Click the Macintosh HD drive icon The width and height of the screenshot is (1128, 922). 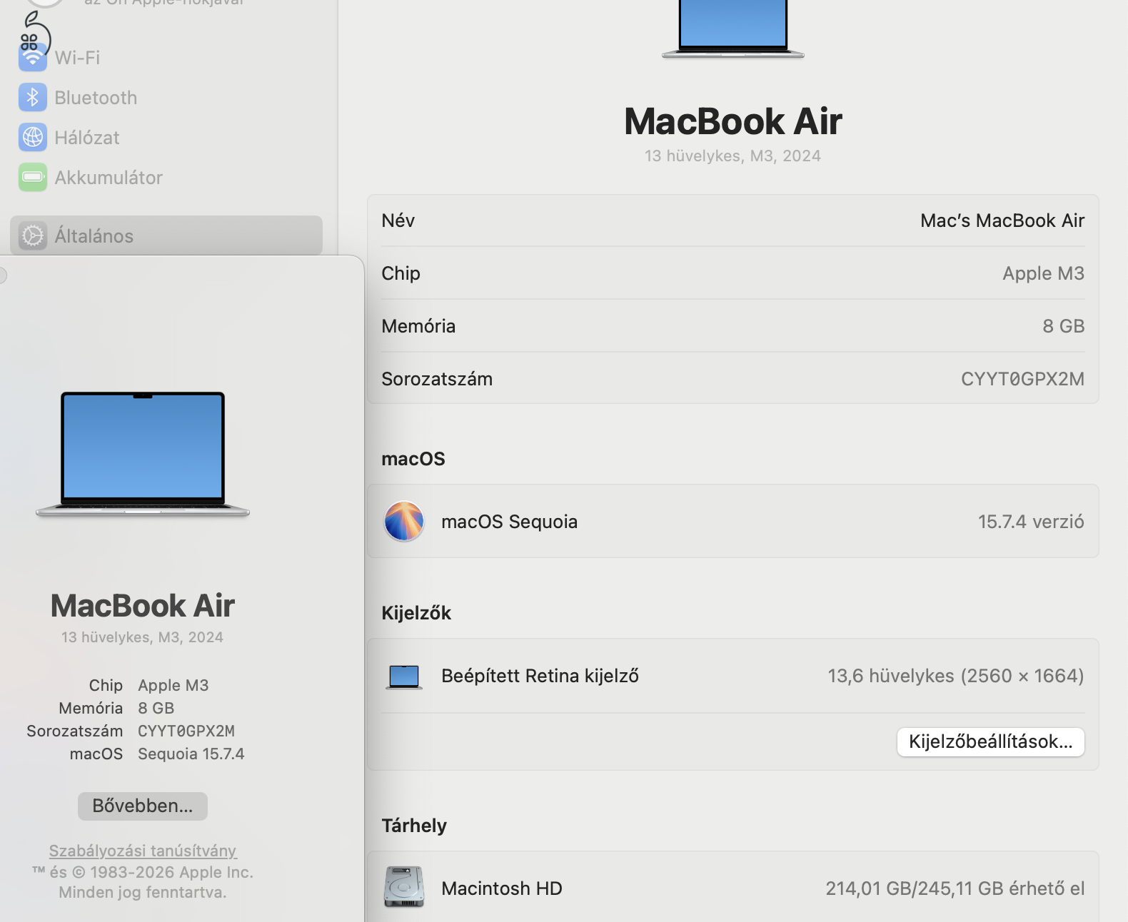pyautogui.click(x=404, y=887)
